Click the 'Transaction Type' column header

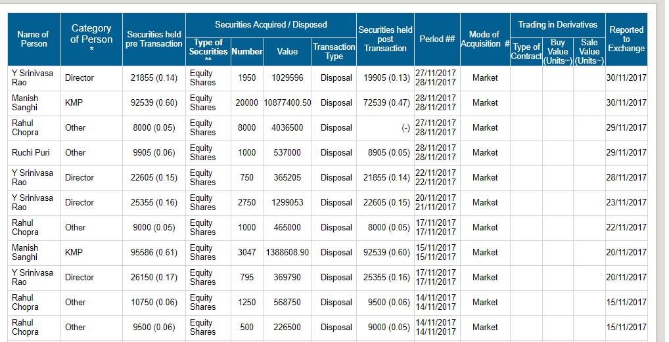click(334, 51)
